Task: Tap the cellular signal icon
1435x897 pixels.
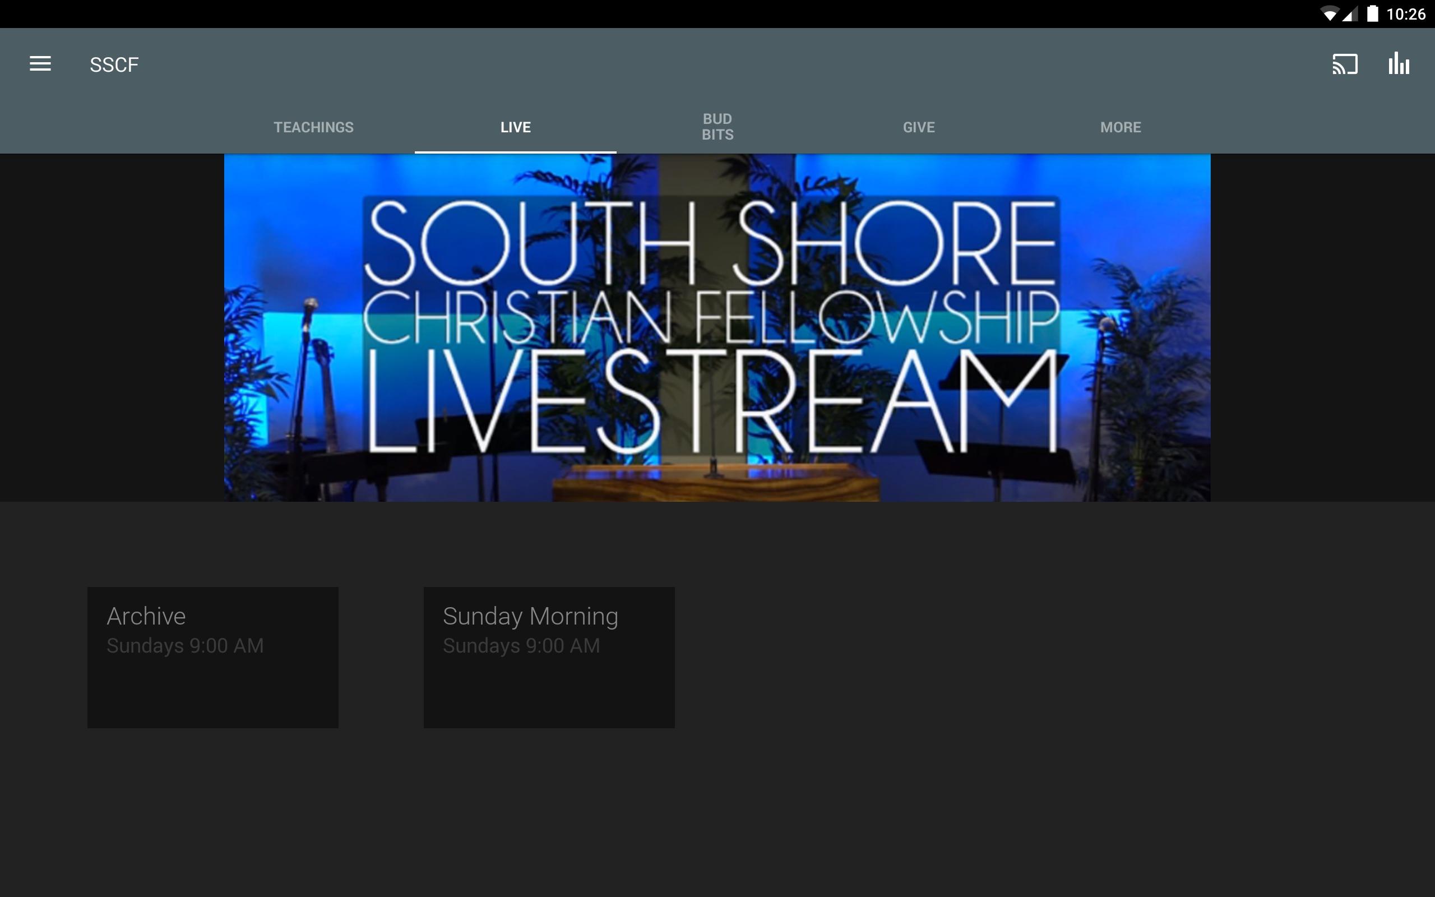Action: (1350, 14)
